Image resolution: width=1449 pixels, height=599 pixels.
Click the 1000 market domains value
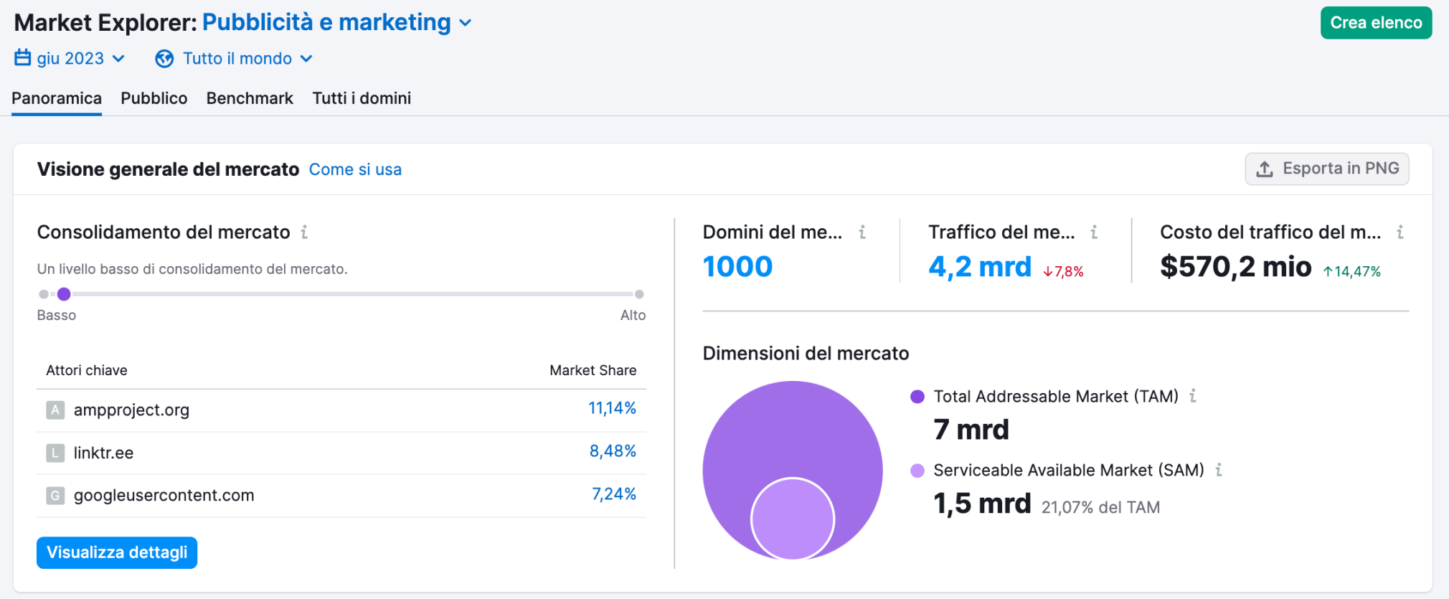coord(737,267)
